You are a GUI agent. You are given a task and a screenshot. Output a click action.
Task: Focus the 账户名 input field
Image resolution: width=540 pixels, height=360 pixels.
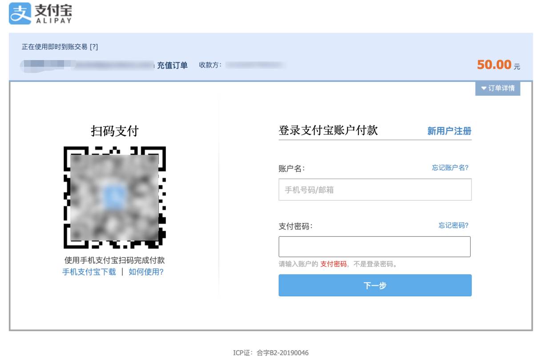coord(375,190)
